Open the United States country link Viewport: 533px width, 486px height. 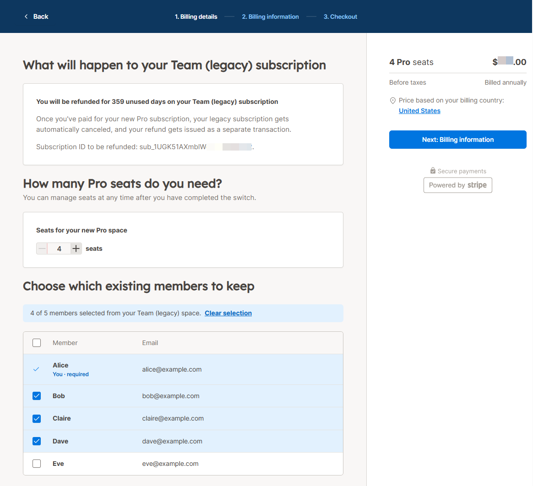click(419, 111)
